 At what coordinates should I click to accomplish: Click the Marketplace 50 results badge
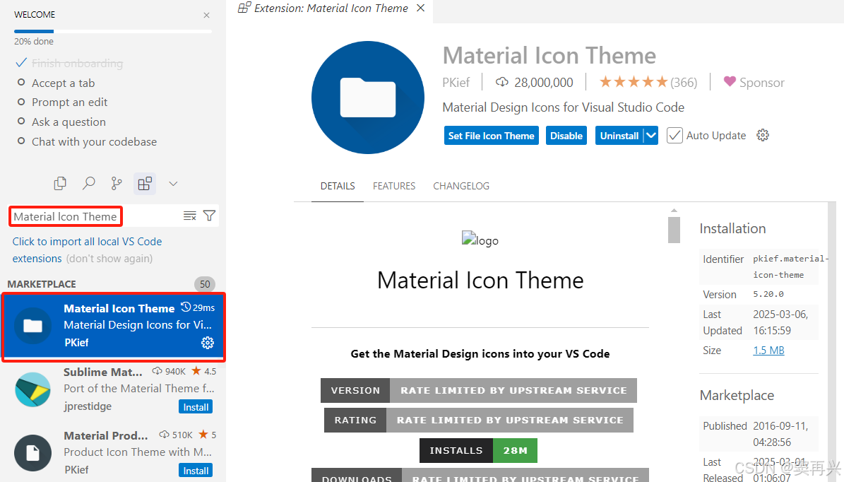click(x=205, y=284)
